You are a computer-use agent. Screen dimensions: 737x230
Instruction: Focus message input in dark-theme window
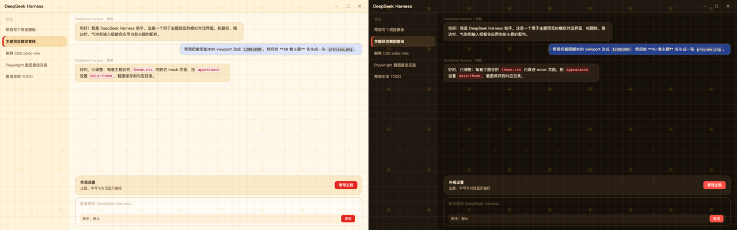coord(587,204)
